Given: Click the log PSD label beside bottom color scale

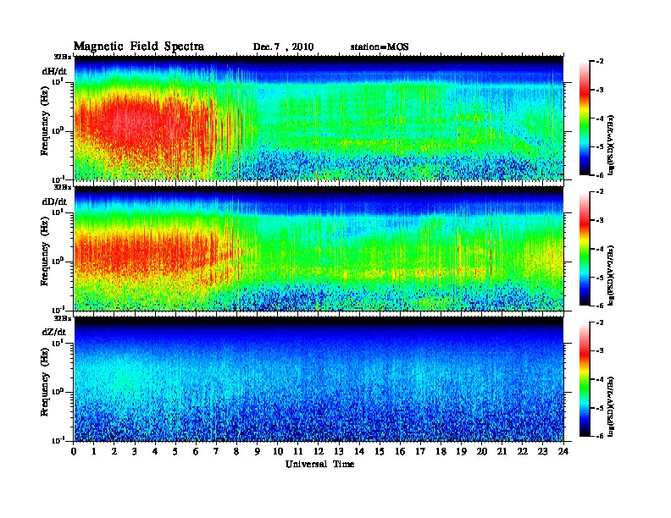Looking at the screenshot, I should coord(611,406).
